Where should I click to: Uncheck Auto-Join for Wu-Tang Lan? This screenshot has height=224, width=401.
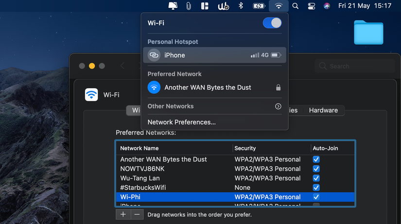(316, 178)
